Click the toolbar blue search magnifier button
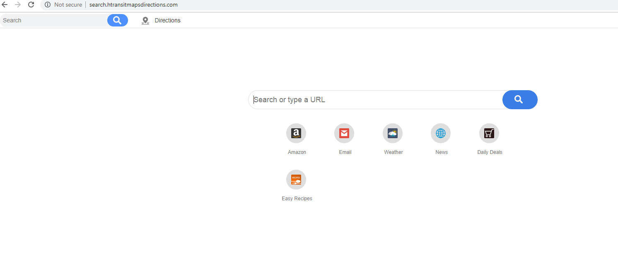The width and height of the screenshot is (618, 264). tap(118, 20)
